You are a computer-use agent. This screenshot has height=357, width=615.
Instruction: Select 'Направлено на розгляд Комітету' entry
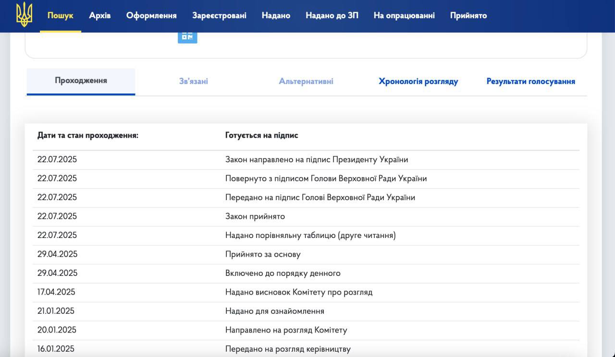[286, 330]
